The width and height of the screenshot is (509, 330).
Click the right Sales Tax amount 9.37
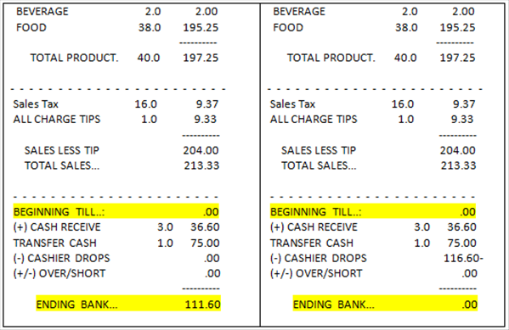(464, 104)
